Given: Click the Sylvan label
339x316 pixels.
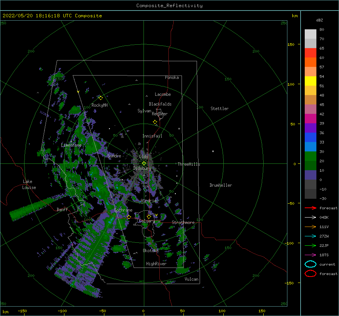Looking at the screenshot, I should [x=144, y=111].
